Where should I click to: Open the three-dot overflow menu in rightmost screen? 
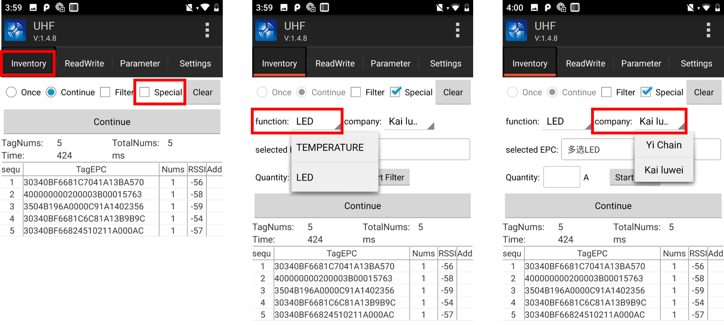(708, 30)
